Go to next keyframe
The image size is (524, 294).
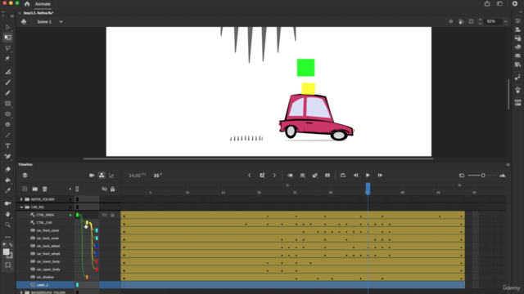[x=274, y=176]
